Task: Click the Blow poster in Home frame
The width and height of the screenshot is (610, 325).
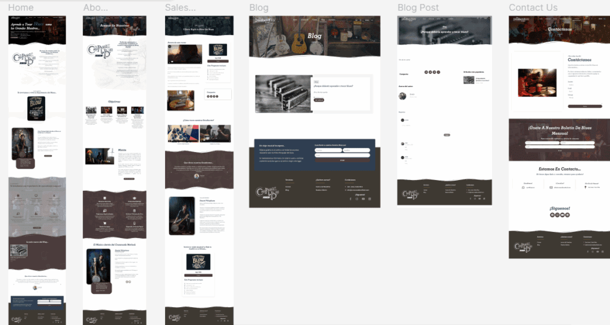Action: tap(36, 108)
